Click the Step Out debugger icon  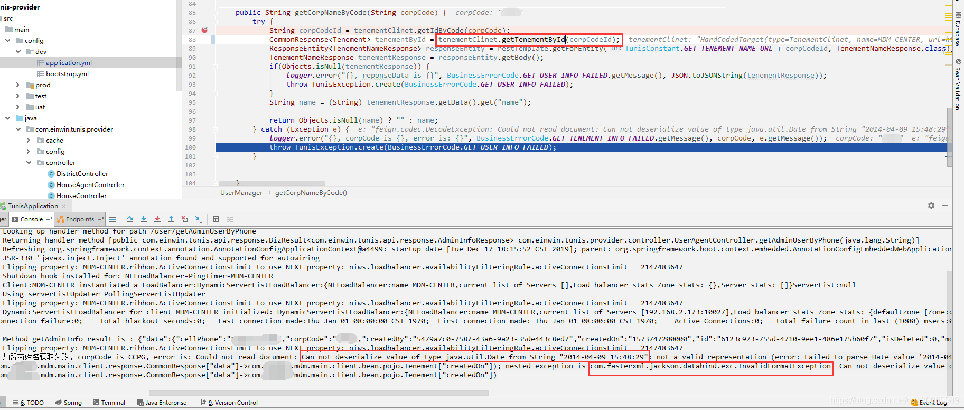point(171,219)
